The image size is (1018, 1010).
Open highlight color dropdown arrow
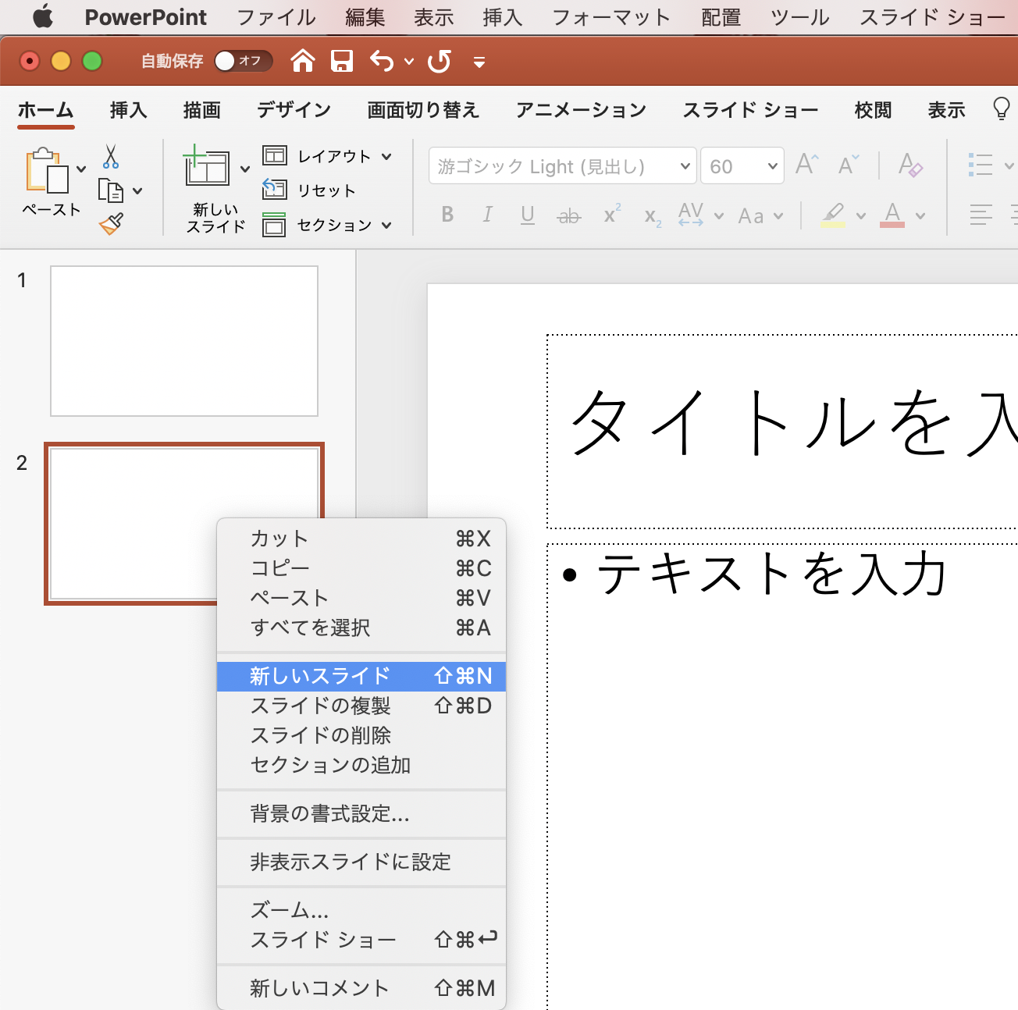[x=861, y=216]
